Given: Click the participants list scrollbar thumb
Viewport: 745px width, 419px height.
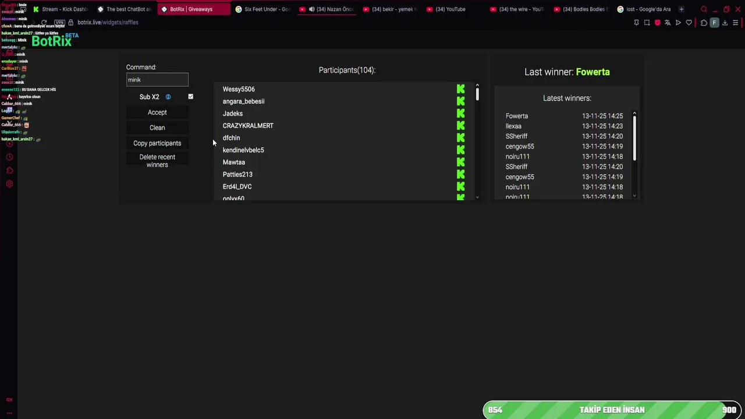Looking at the screenshot, I should point(477,94).
